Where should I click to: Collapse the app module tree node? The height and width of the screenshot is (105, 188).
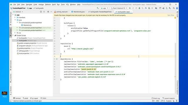point(13,15)
